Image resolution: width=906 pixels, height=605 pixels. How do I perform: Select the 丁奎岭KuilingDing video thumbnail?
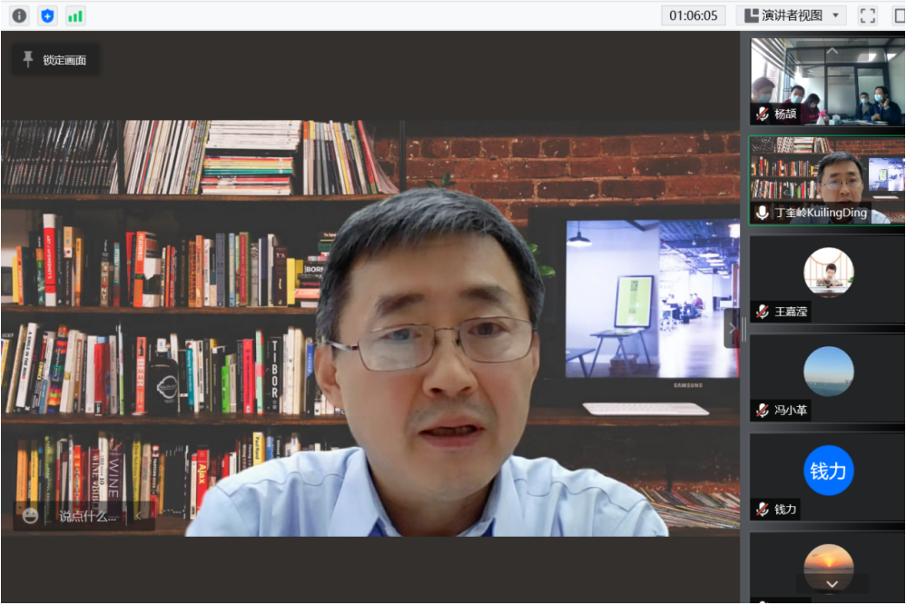[827, 181]
